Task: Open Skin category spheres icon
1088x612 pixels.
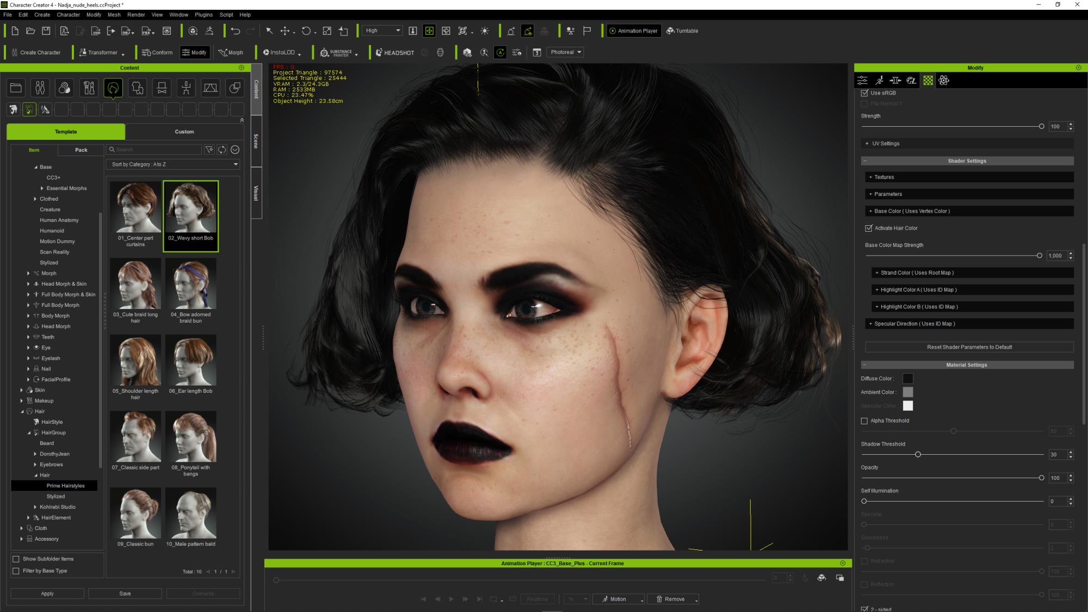Action: [x=64, y=88]
